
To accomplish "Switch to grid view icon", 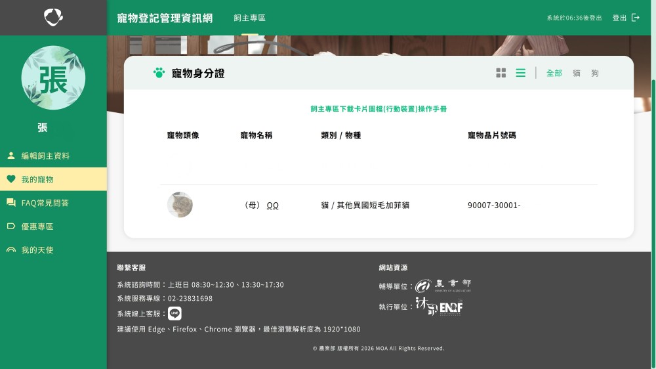I will (501, 73).
